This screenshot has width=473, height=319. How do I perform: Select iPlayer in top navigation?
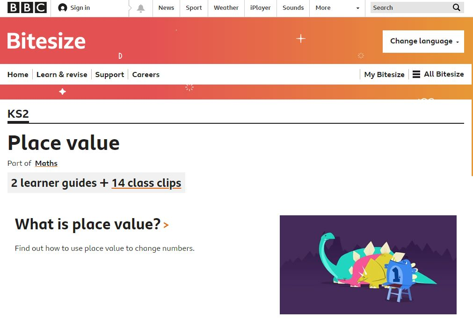(260, 8)
